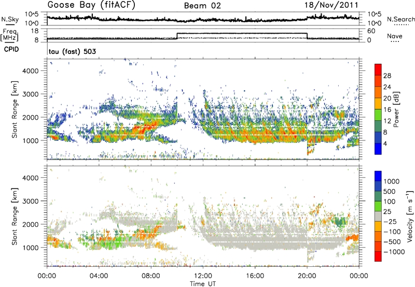The width and height of the screenshot is (415, 287).
Task: Click the 'N.Sky' legend label
Action: pos(10,19)
